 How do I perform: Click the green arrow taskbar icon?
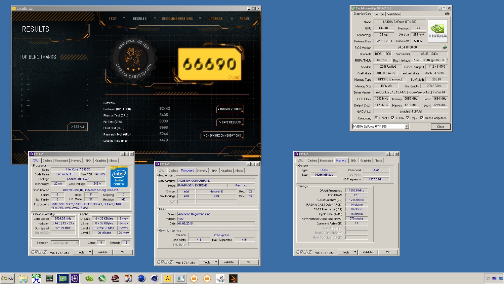pos(102,278)
